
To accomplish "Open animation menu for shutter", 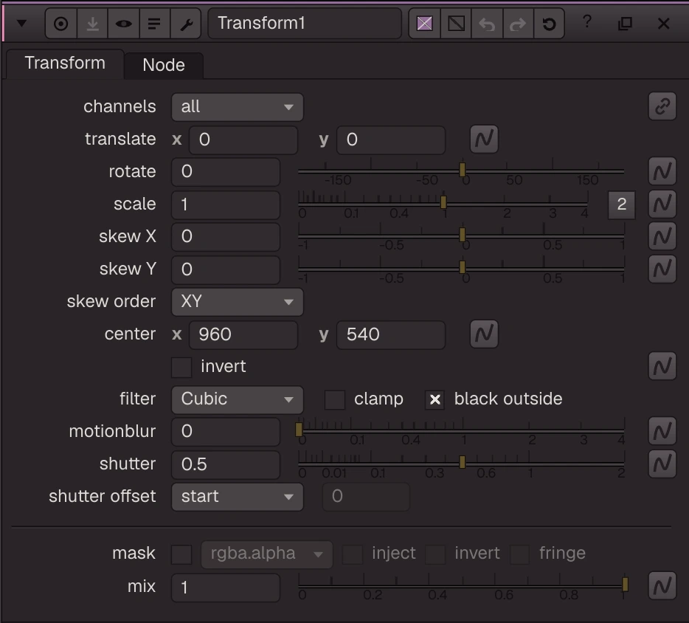I will [x=662, y=464].
